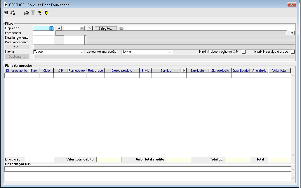Click Observação O.P. scrollbar down arrow
Screen dimensions: 301x188
pyautogui.click(x=293, y=178)
